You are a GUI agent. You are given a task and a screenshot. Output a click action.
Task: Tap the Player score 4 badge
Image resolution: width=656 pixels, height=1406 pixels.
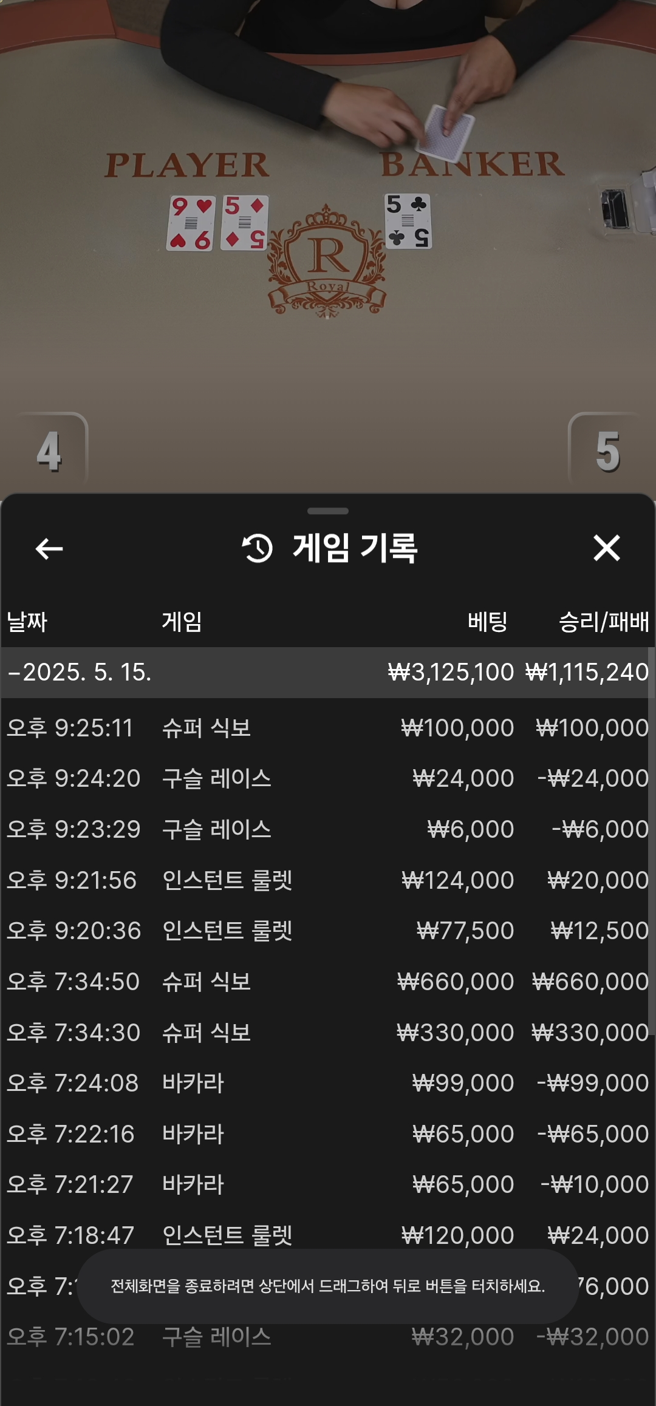[x=49, y=452]
